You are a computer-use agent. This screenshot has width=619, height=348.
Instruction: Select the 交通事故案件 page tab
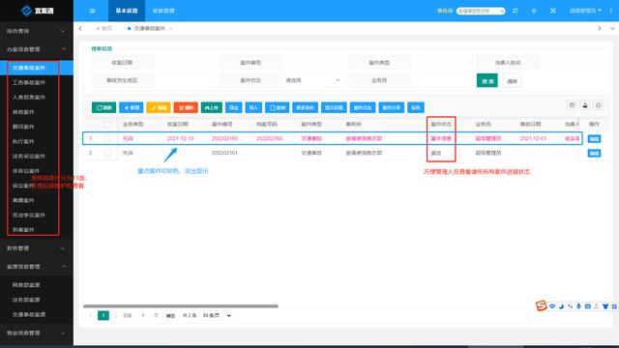pyautogui.click(x=149, y=28)
